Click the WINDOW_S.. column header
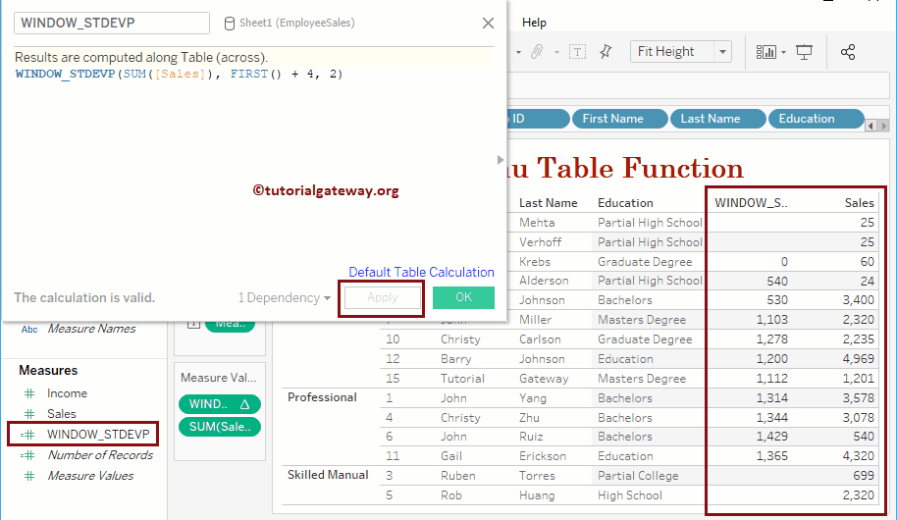Image resolution: width=897 pixels, height=520 pixels. [751, 203]
